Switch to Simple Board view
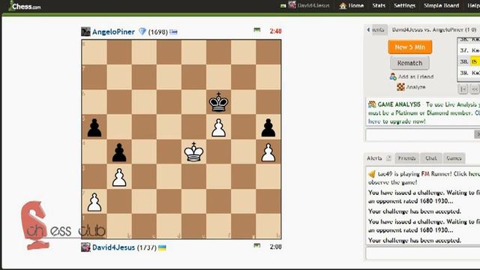Screen dimensions: 480x270 pyautogui.click(x=441, y=5)
